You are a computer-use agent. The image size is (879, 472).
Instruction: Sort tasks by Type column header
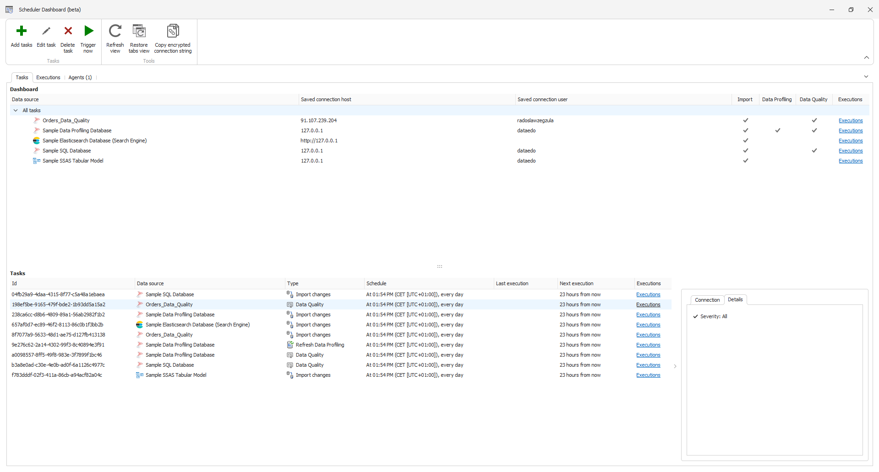pyautogui.click(x=324, y=283)
